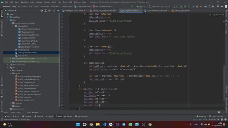228x128 pixels.
Task: Open the Xiaomi device selector dropdown
Action: point(159,6)
